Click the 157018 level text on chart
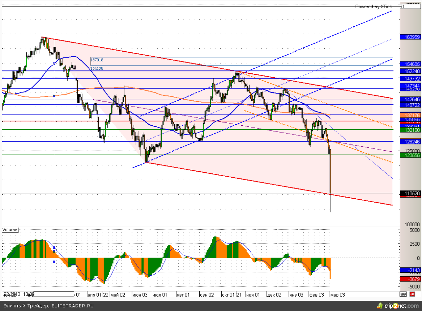422x311 pixels. coord(97,60)
